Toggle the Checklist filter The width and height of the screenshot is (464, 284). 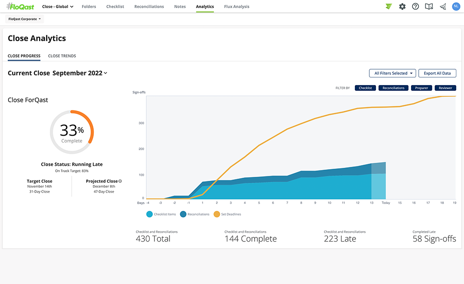tap(366, 88)
